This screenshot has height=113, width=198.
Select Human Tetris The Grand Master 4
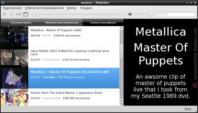click(x=74, y=97)
